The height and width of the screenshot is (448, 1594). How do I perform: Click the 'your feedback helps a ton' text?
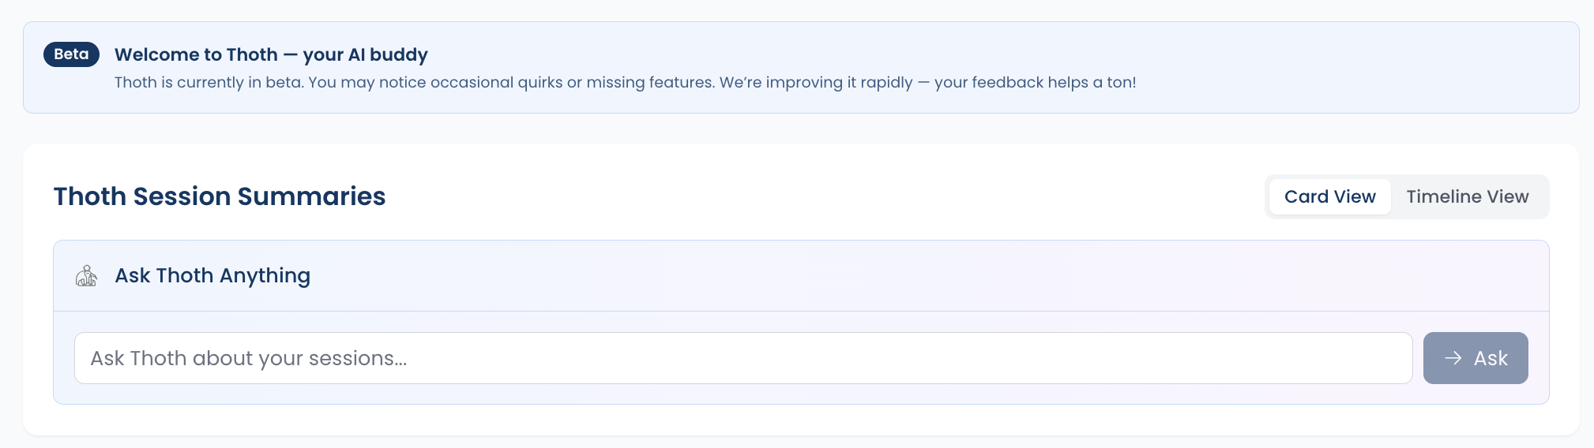point(1035,82)
